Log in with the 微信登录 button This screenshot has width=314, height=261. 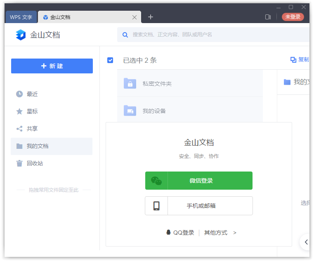tap(199, 181)
